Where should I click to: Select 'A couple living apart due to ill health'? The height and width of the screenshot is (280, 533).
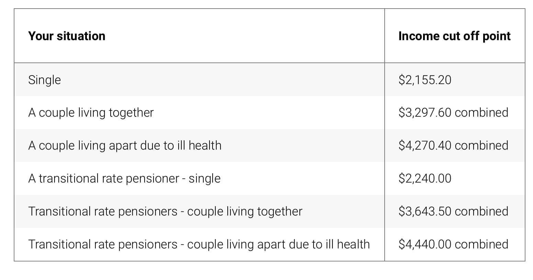125,145
